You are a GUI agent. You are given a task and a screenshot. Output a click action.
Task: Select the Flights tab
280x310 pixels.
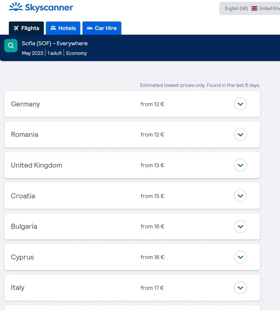26,28
